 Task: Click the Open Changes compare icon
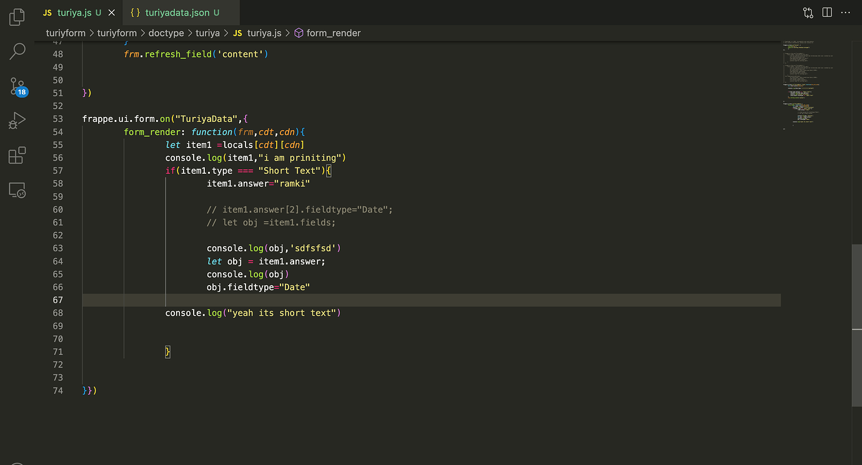pos(808,12)
